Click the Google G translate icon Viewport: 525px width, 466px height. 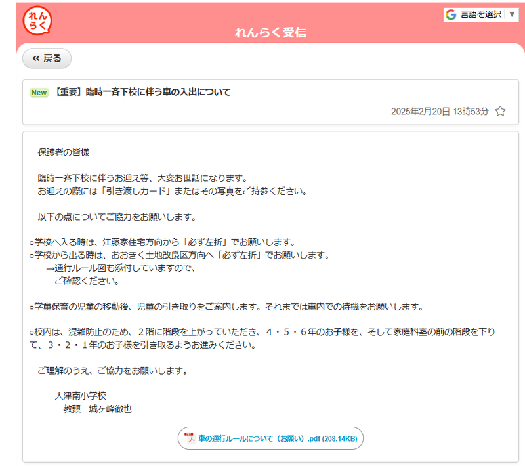(451, 14)
